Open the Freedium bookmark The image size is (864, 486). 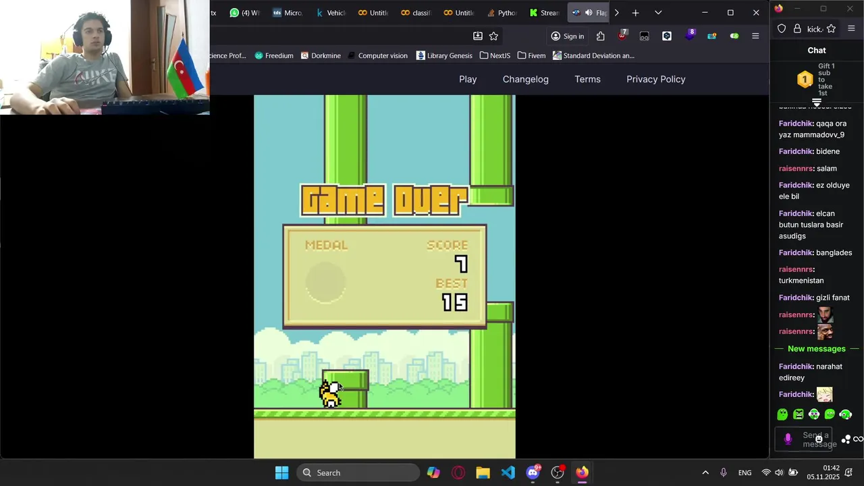274,55
